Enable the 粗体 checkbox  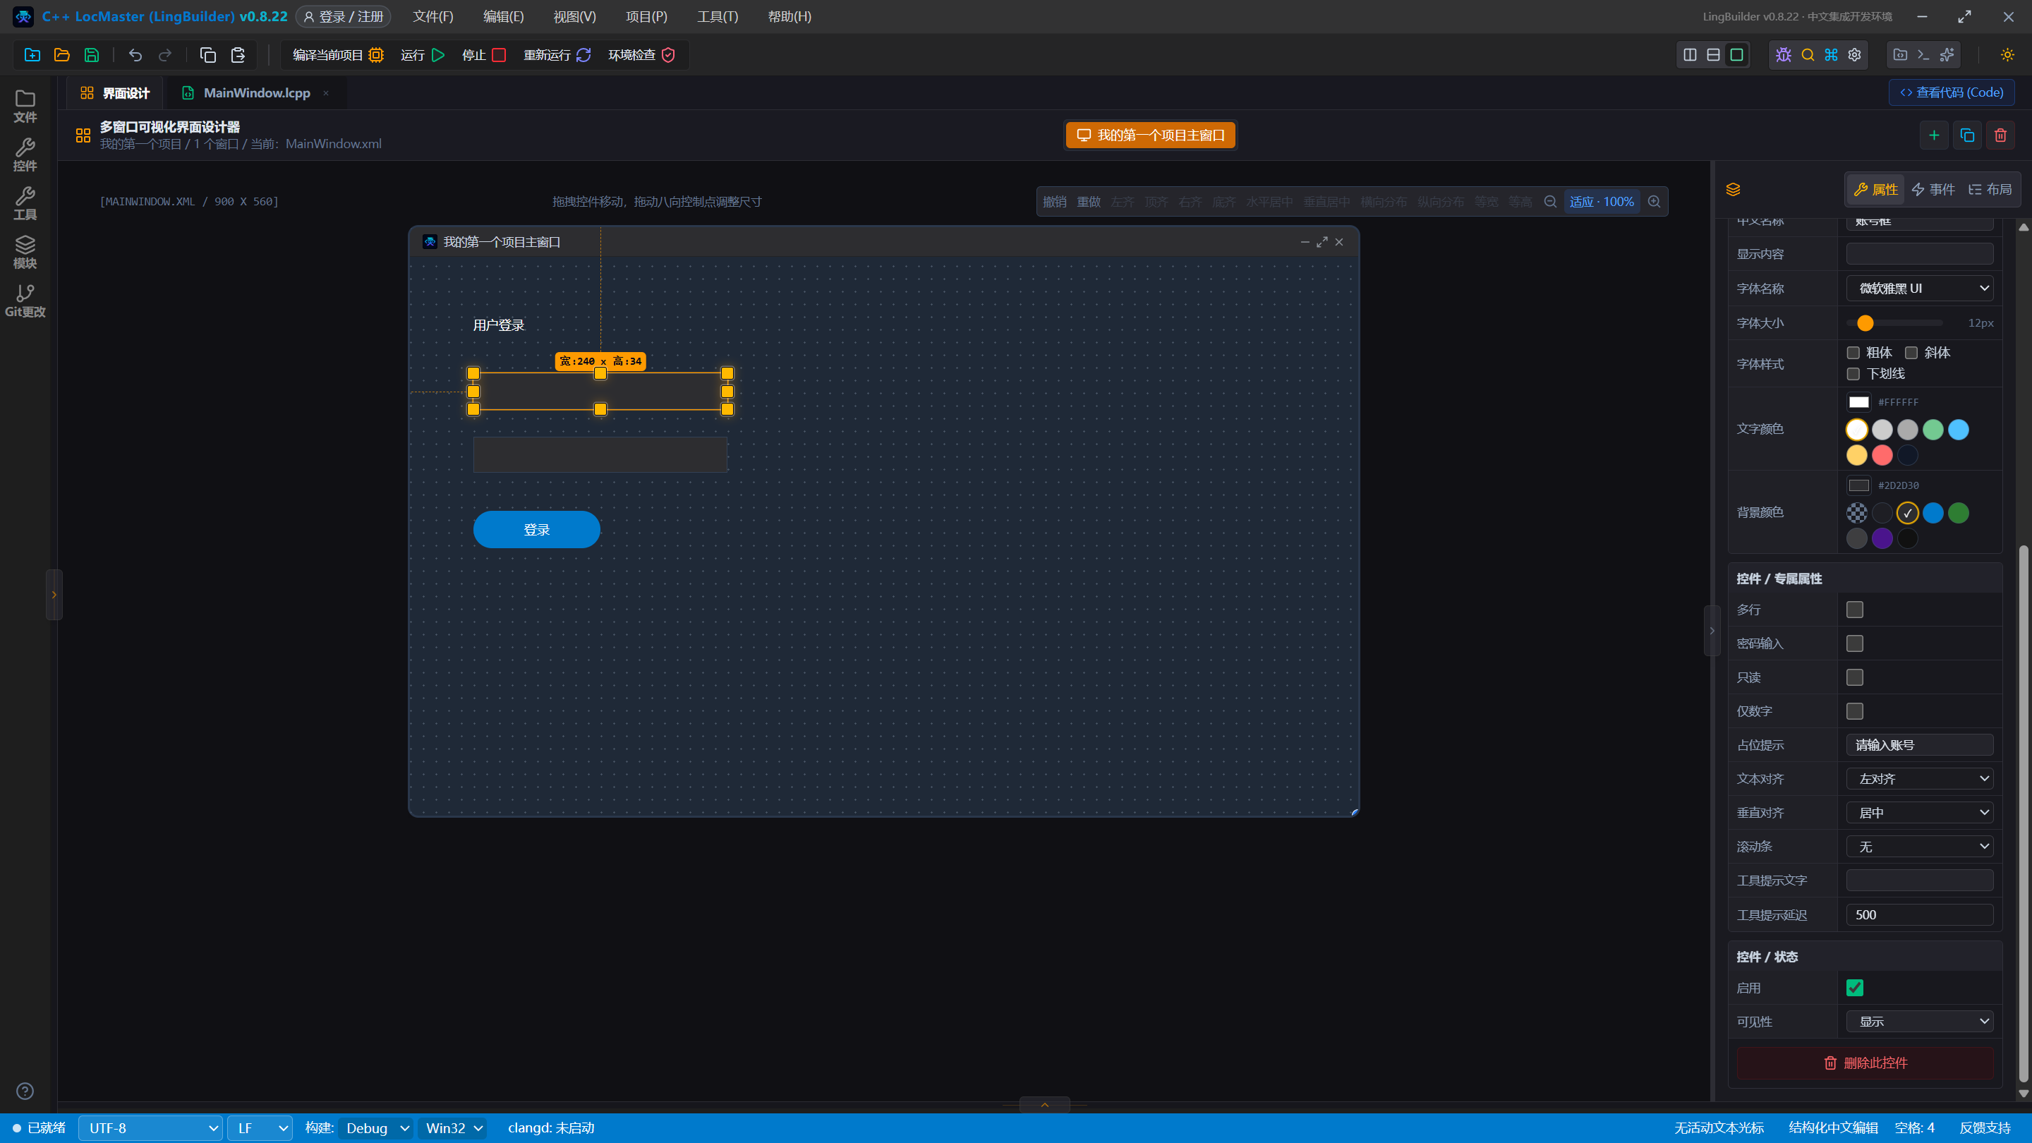click(1853, 353)
